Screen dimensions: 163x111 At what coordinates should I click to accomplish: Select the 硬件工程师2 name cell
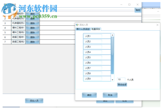coord(18,32)
